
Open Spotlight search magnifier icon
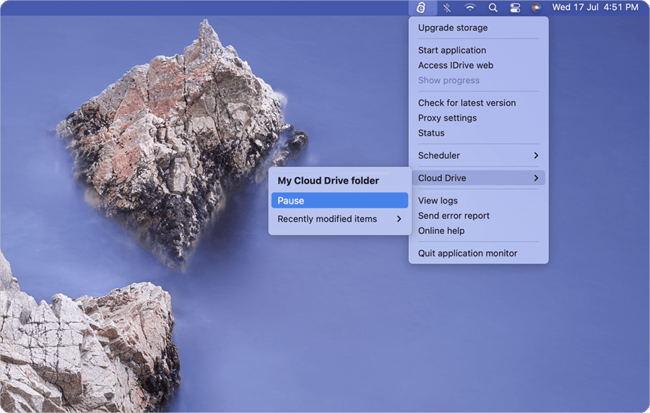pos(493,7)
